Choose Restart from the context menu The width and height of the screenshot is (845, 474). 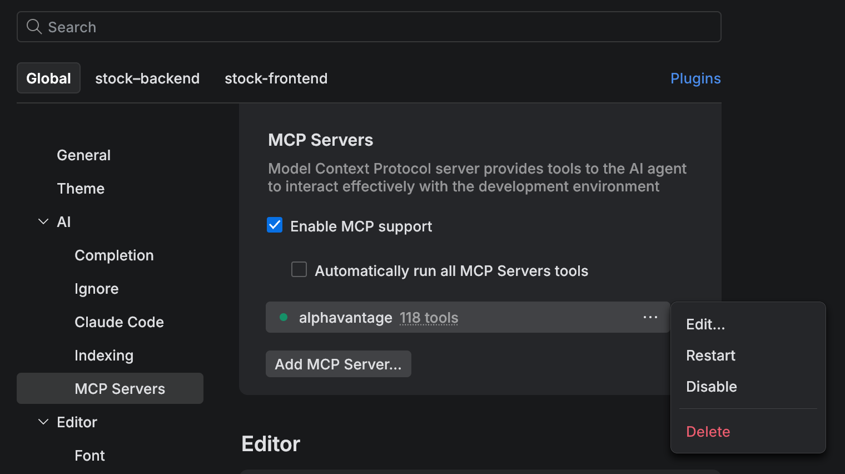[x=711, y=355]
